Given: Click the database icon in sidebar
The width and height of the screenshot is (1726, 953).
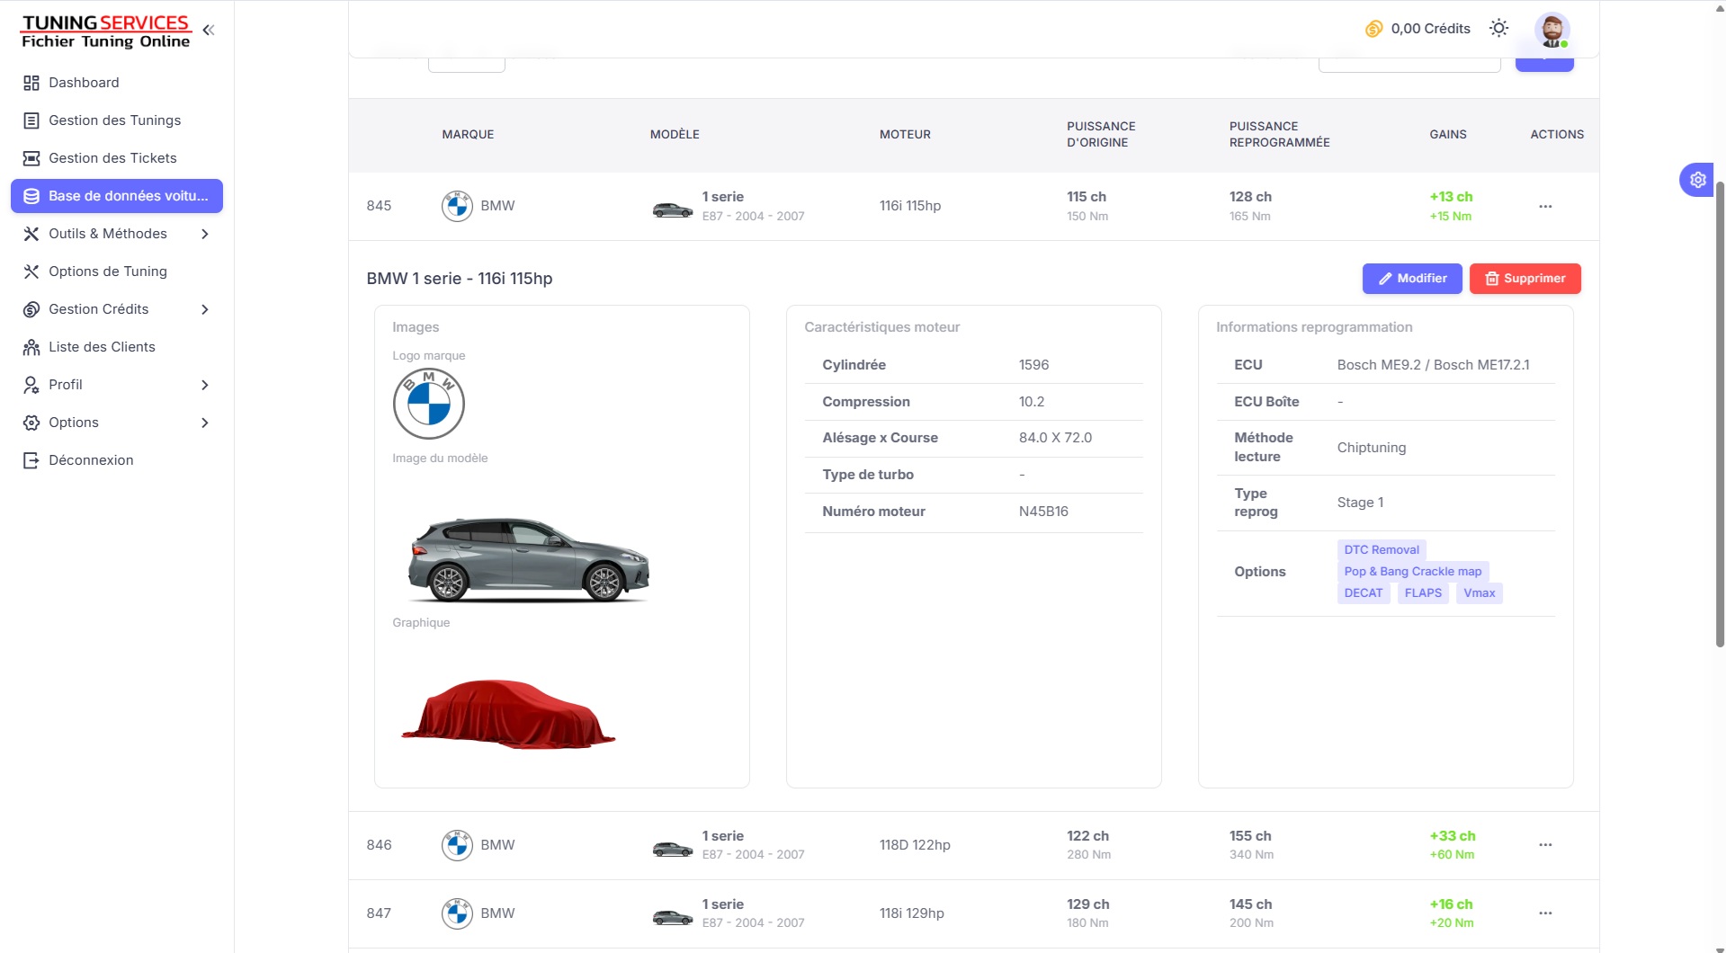Looking at the screenshot, I should pyautogui.click(x=31, y=196).
